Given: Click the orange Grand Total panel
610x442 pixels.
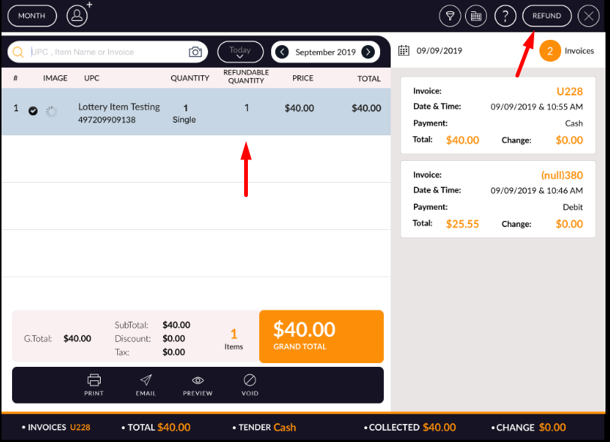Looking at the screenshot, I should coord(321,336).
